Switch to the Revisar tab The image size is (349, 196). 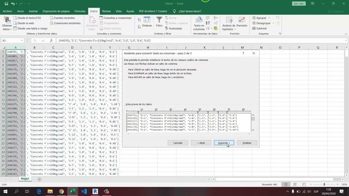[106, 11]
